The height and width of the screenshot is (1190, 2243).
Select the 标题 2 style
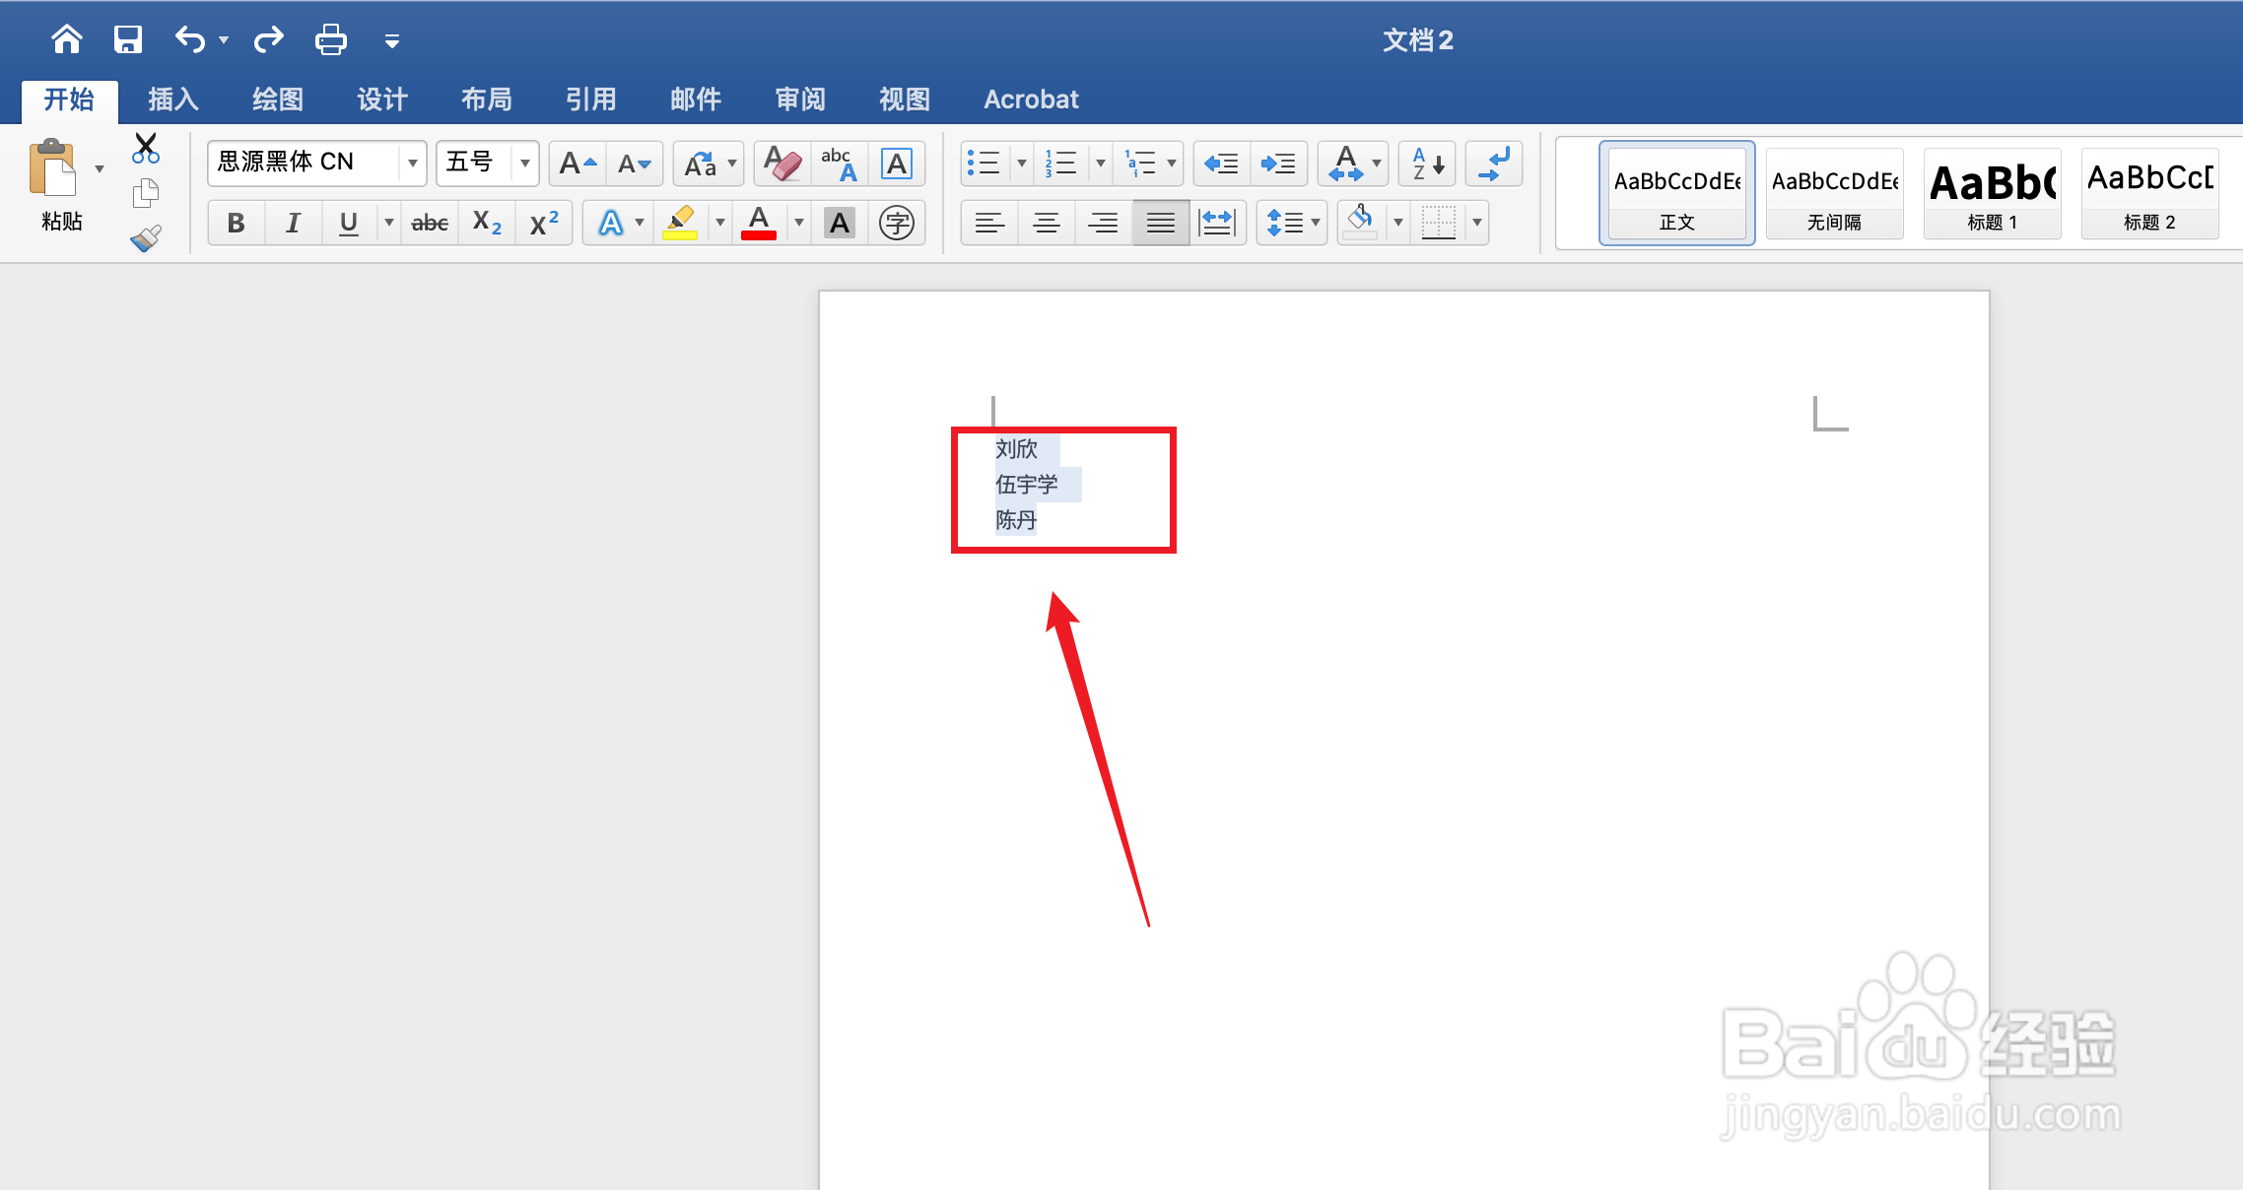(2149, 193)
